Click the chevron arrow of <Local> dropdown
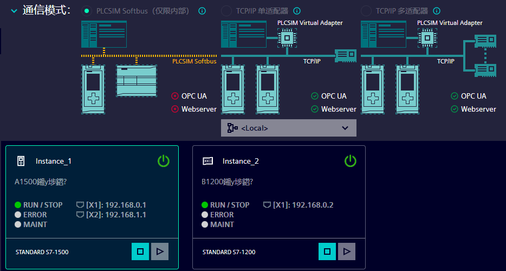The height and width of the screenshot is (271, 506). coord(346,128)
